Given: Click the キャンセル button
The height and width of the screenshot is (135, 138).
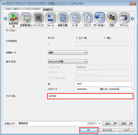Looking at the screenshot, I should (108, 130).
